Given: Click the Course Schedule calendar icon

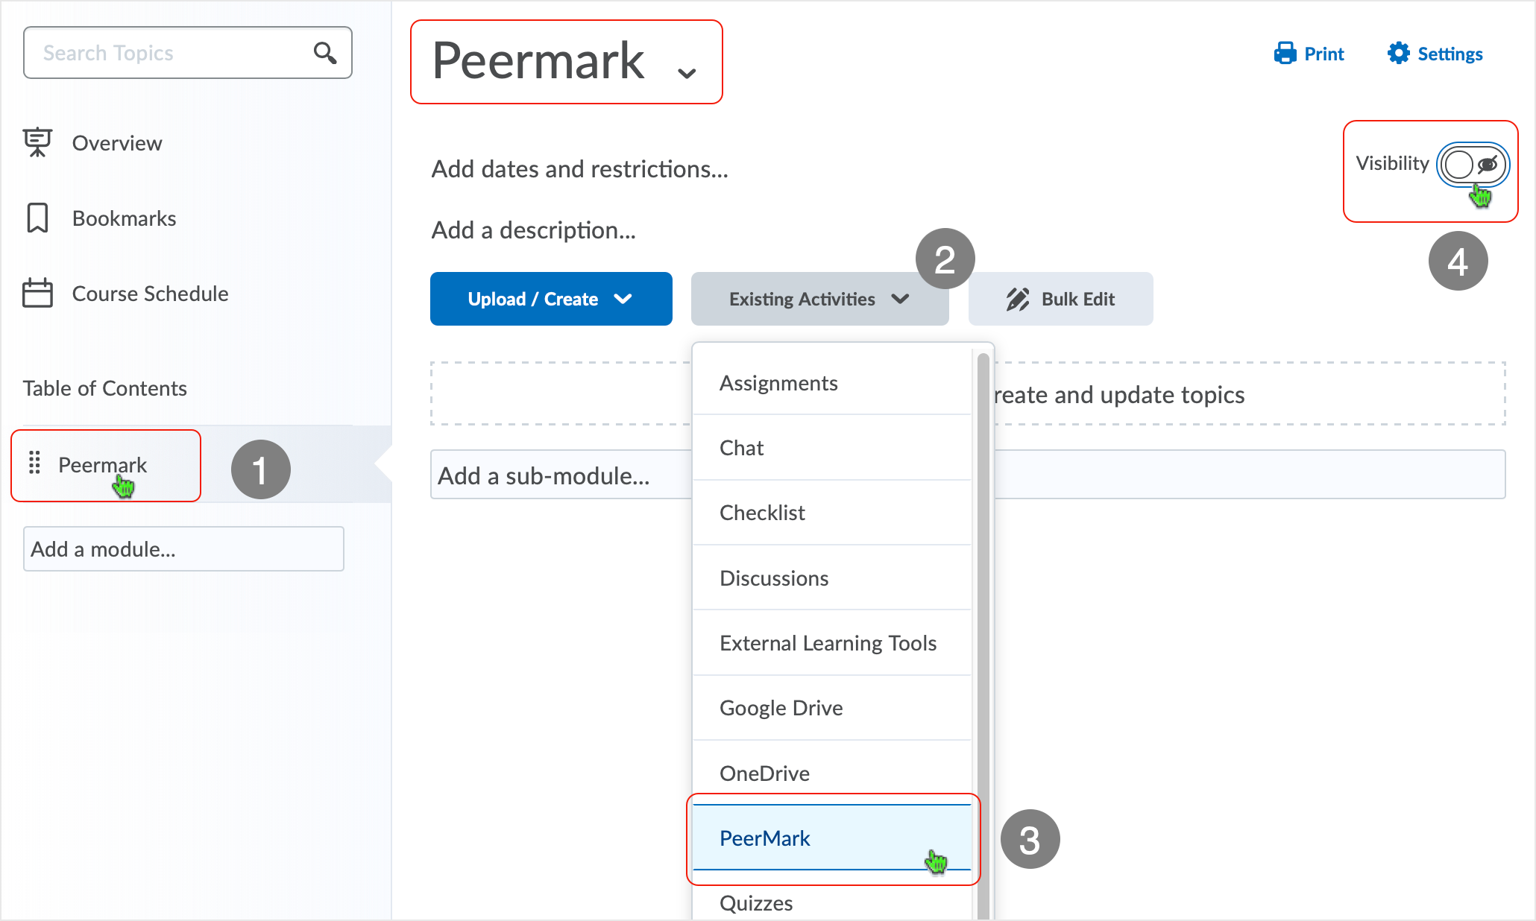Looking at the screenshot, I should pyautogui.click(x=37, y=293).
